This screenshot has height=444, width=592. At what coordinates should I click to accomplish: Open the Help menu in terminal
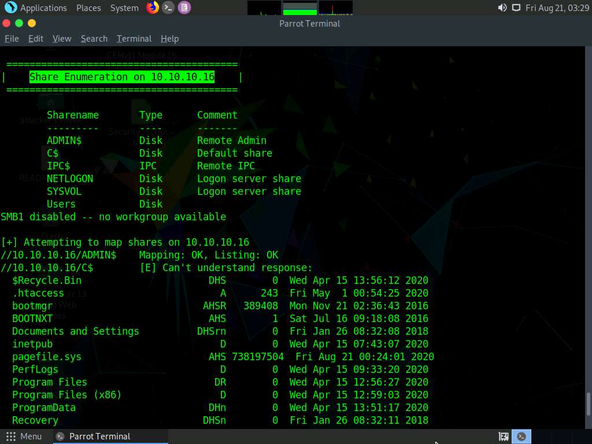[169, 39]
